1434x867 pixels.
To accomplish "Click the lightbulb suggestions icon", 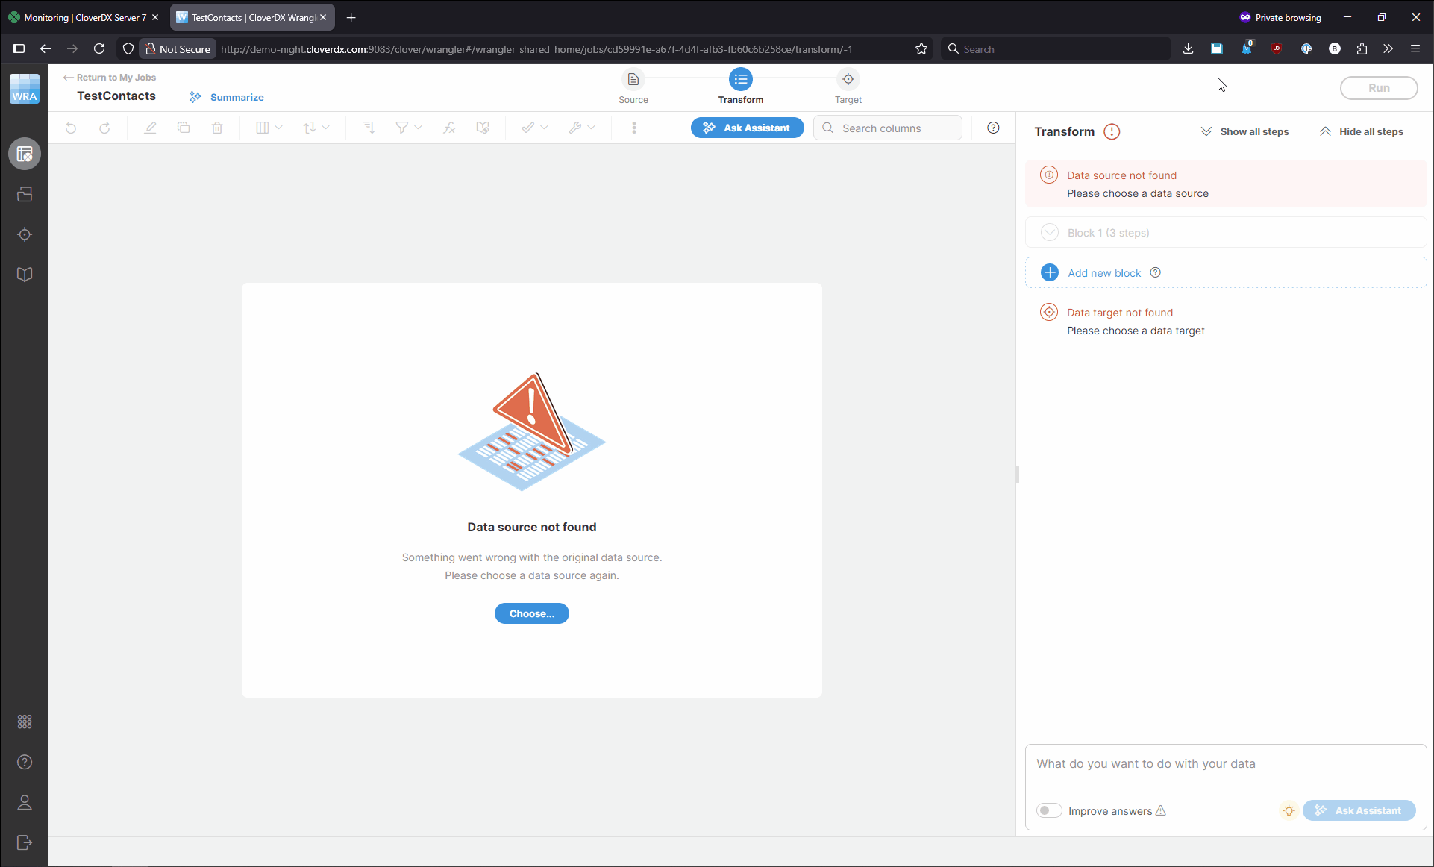I will pos(1289,810).
